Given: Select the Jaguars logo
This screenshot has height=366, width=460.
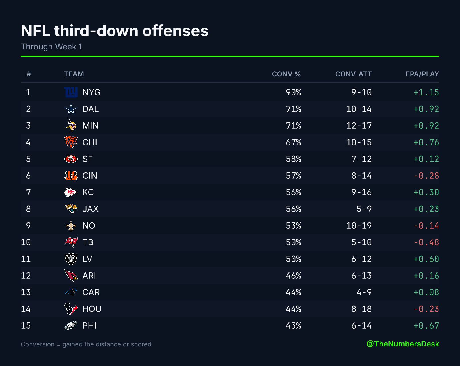Looking at the screenshot, I should (71, 209).
